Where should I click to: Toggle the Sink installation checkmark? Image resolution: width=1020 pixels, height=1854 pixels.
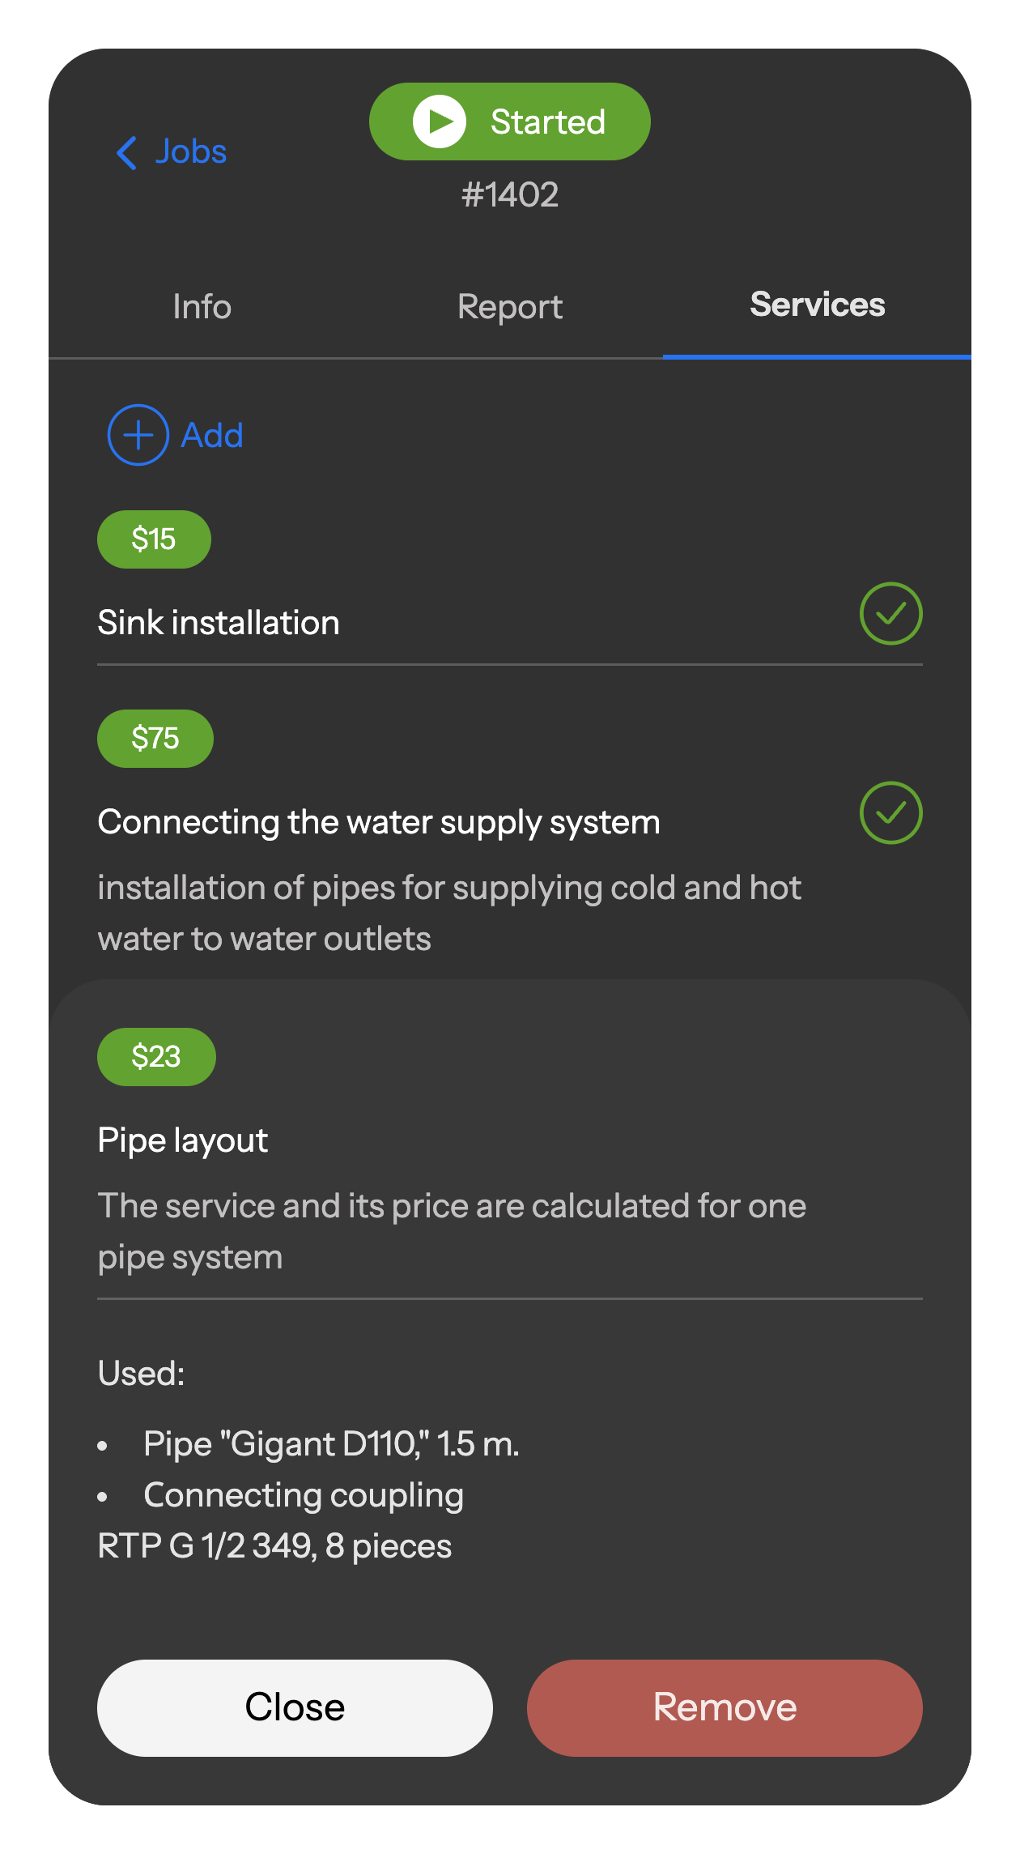890,614
